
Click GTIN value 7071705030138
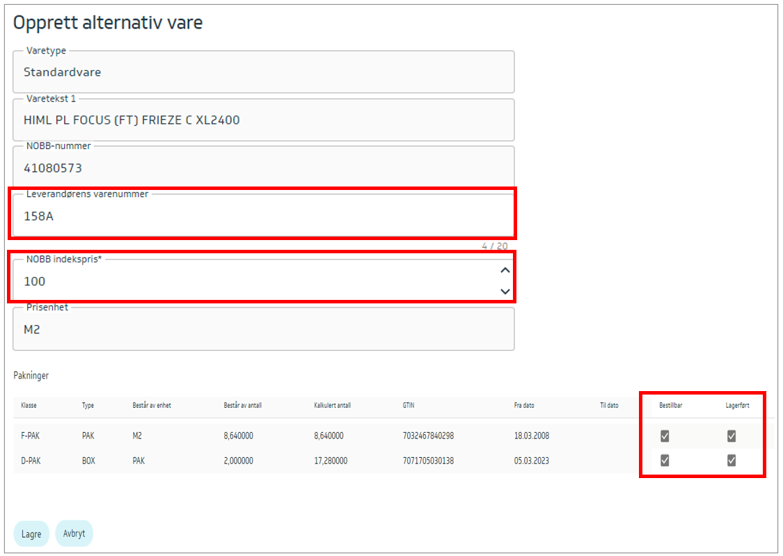click(x=428, y=461)
